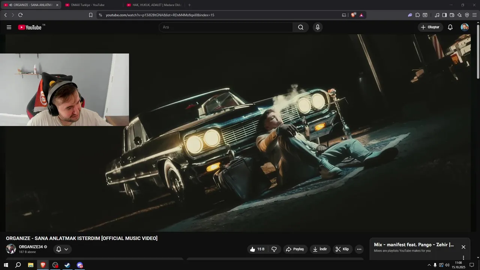The image size is (480, 270).
Task: Open the YouTube hamburger guide menu
Action: coord(9,27)
